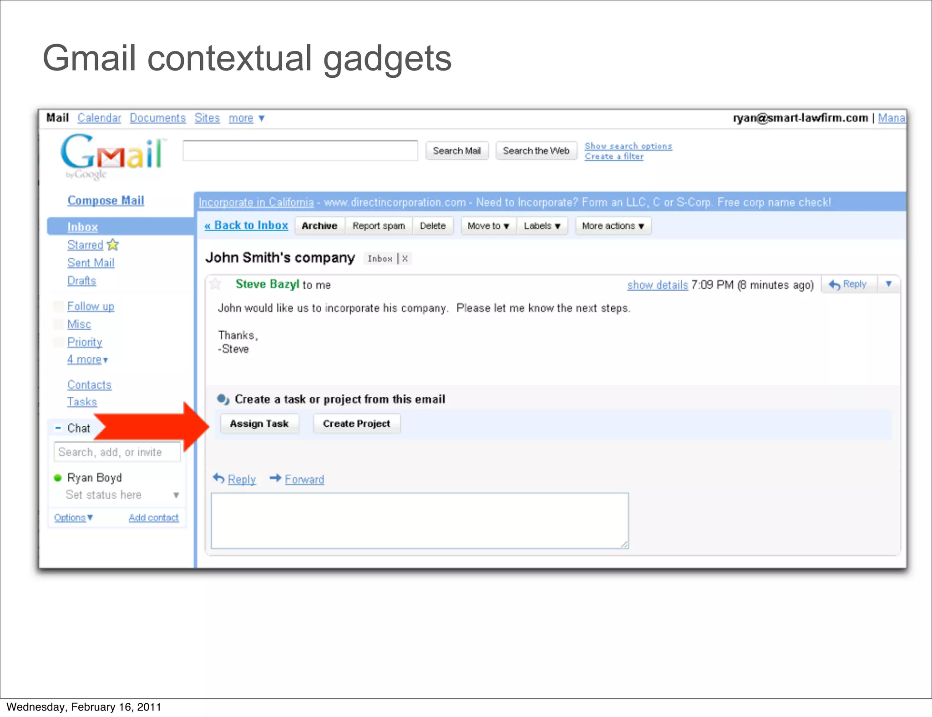Open the Labels dropdown

pyautogui.click(x=542, y=226)
